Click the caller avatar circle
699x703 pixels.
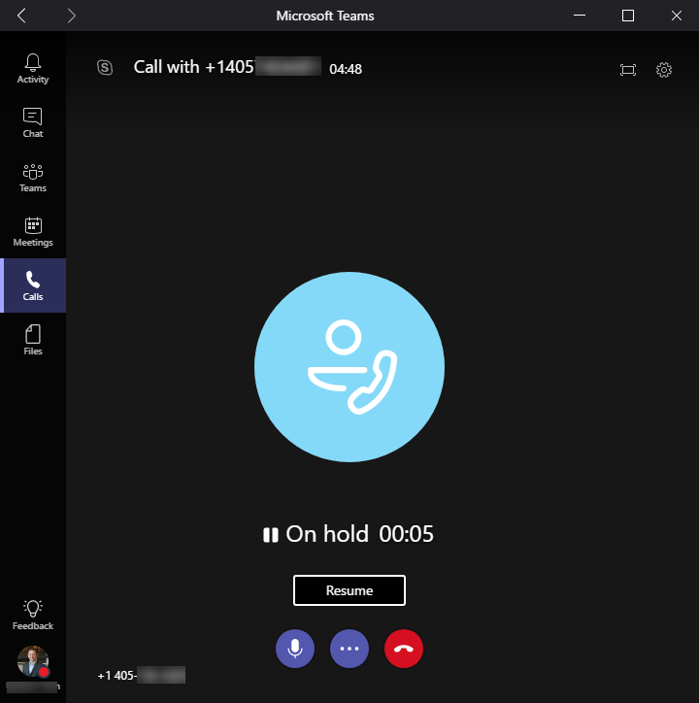[x=349, y=367]
